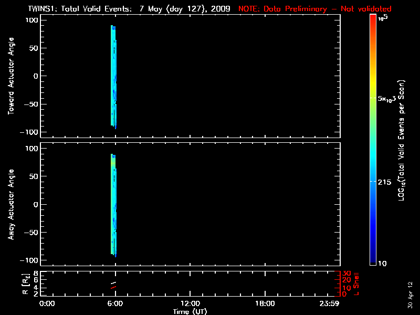
Task: Click the data strip in Away Actuator panel
Action: point(113,205)
